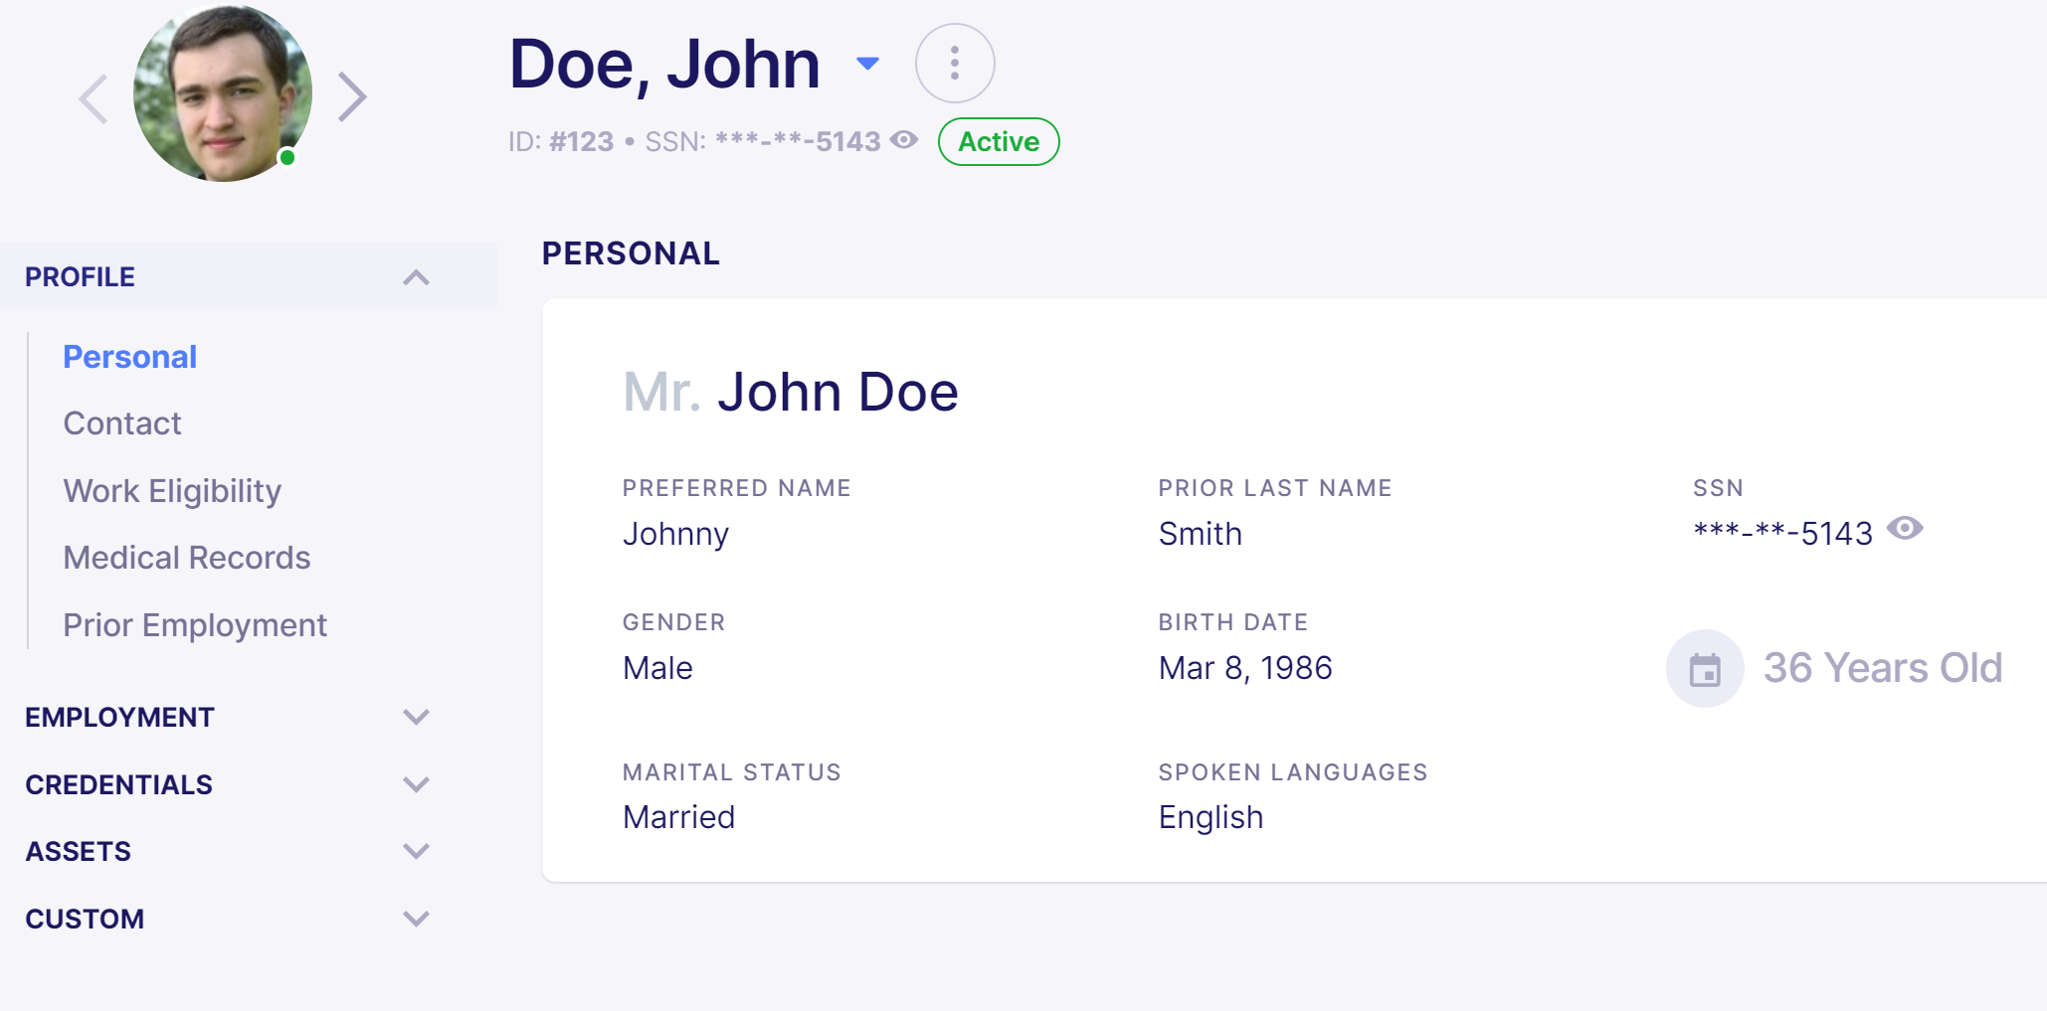The height and width of the screenshot is (1011, 2047).
Task: Go to previous employee with left arrow
Action: [93, 98]
